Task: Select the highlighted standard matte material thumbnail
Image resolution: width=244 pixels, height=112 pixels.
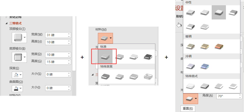Action: tap(105, 57)
